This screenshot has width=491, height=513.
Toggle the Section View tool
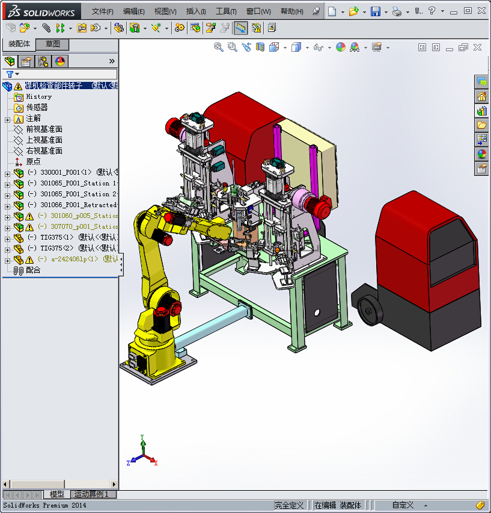(260, 48)
